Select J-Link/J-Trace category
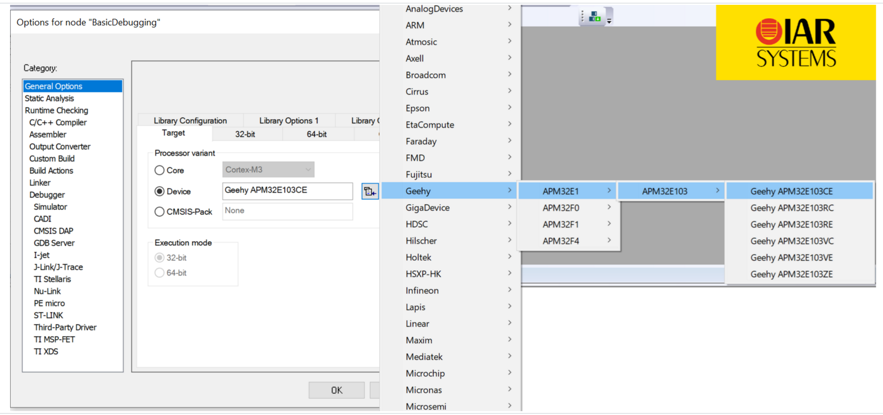 tap(59, 267)
